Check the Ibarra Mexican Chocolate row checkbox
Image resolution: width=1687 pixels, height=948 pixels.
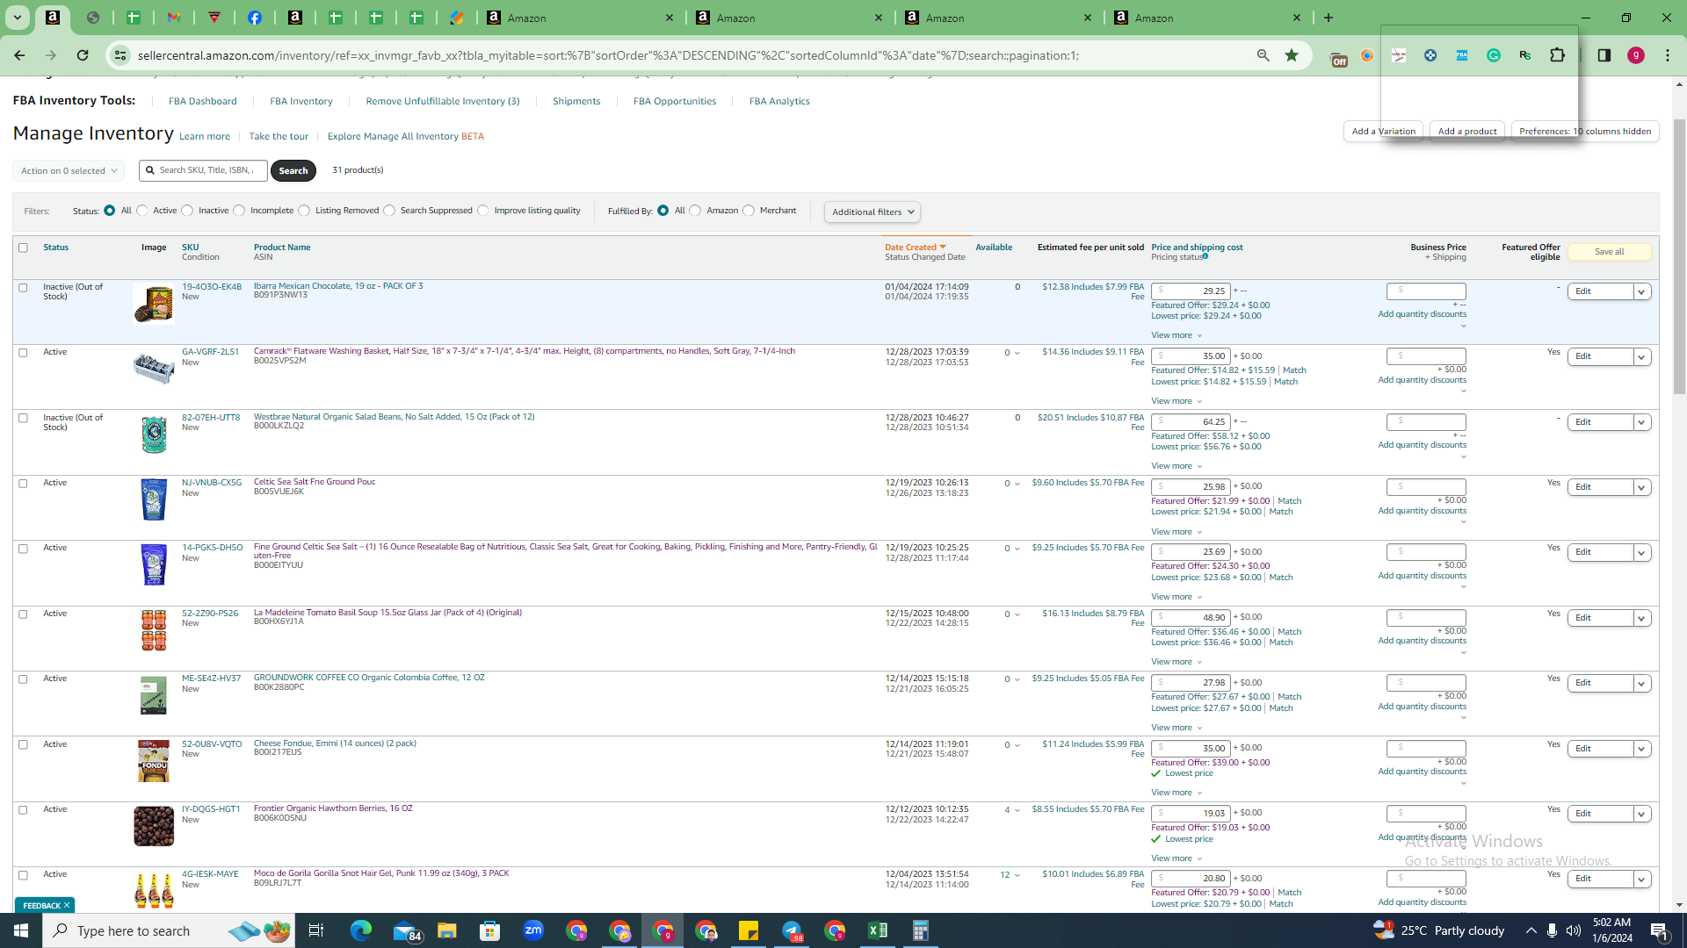point(23,287)
